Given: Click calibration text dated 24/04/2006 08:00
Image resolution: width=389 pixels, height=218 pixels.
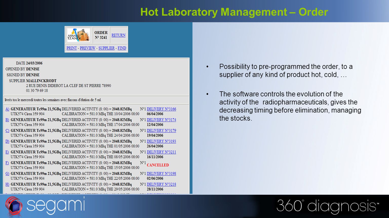Looking at the screenshot, I should (101, 135).
